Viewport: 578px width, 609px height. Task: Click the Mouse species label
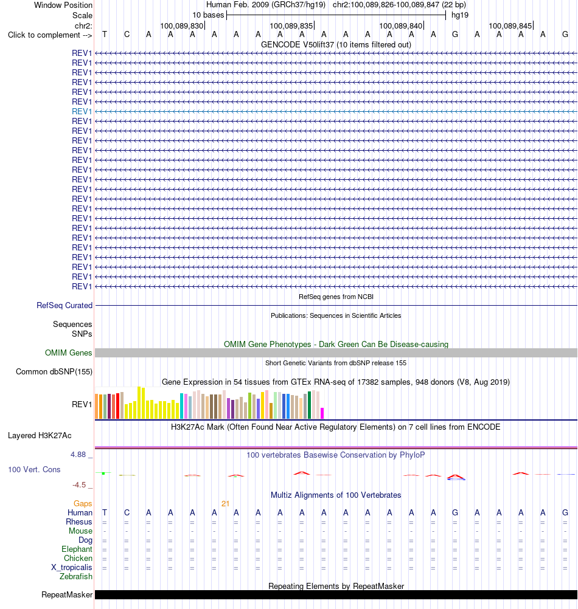tap(80, 531)
